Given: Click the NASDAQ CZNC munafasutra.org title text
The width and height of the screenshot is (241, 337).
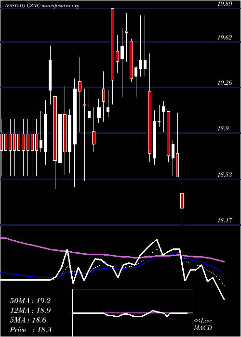Looking at the screenshot, I should point(42,6).
